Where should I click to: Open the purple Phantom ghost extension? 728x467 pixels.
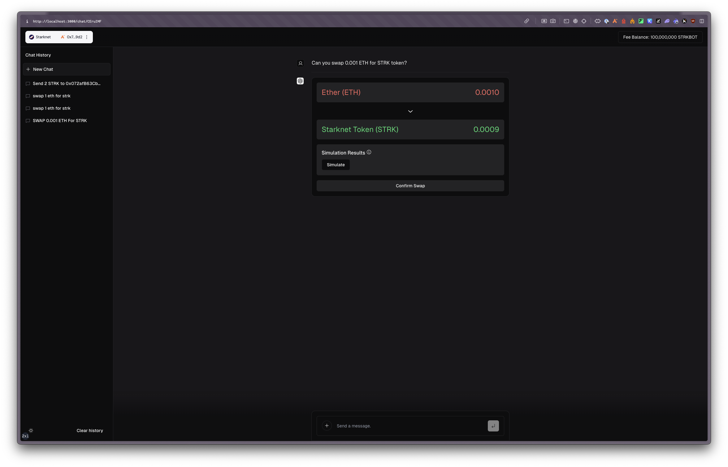pos(667,21)
